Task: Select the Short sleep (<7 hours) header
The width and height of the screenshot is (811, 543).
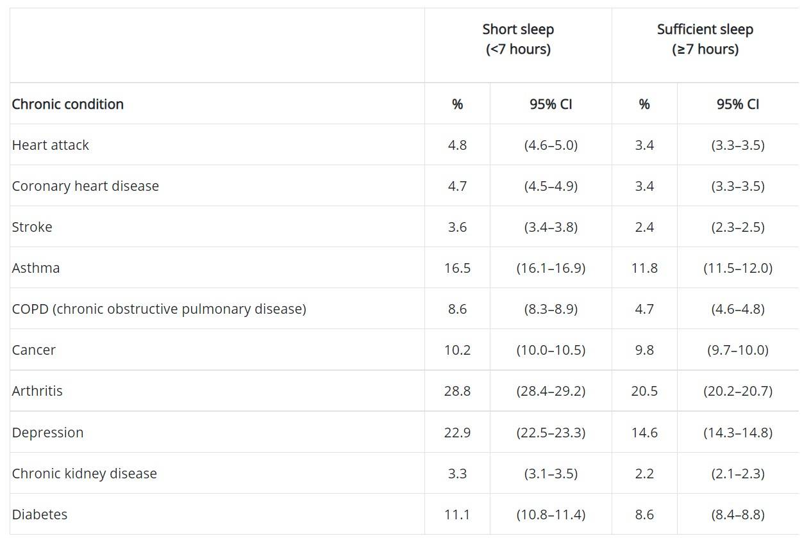Action: point(518,39)
